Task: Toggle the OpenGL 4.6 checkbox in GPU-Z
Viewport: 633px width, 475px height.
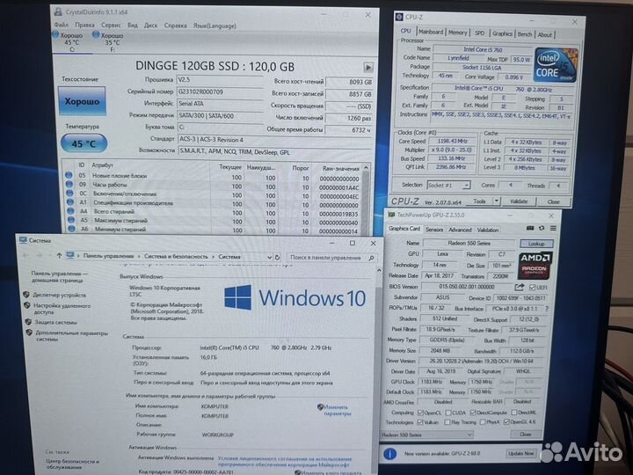Action: click(x=506, y=422)
